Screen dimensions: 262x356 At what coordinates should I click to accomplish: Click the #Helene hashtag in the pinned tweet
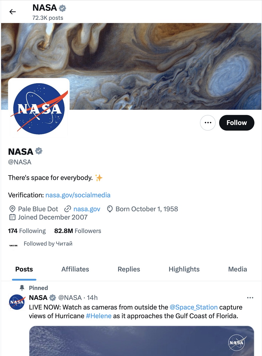[99, 316]
